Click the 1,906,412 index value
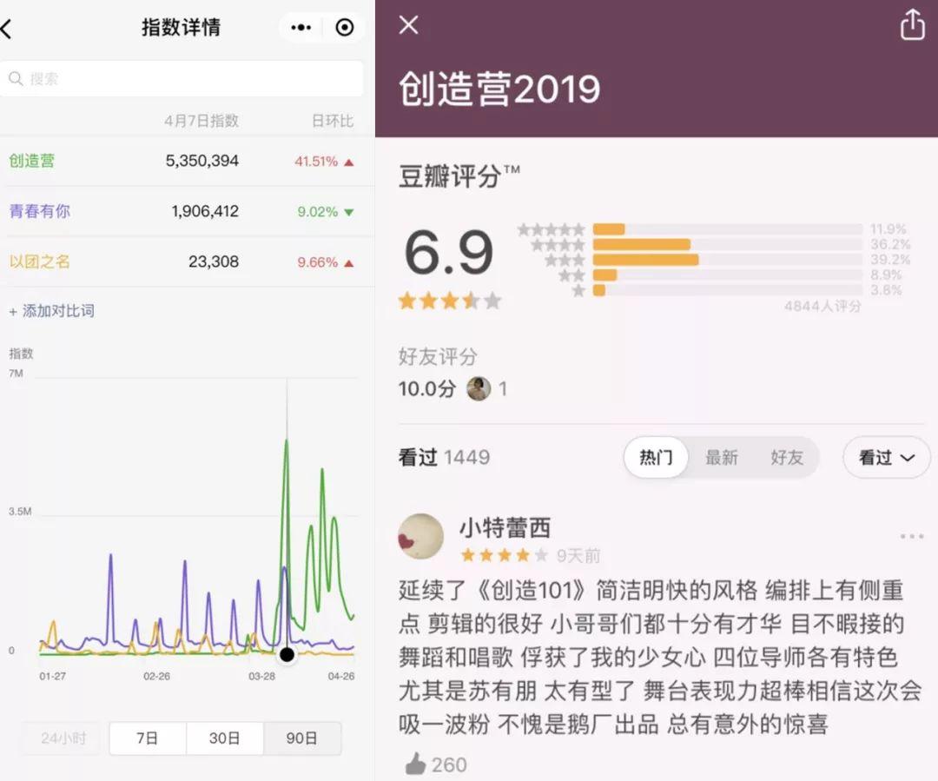Image resolution: width=938 pixels, height=781 pixels. point(205,210)
